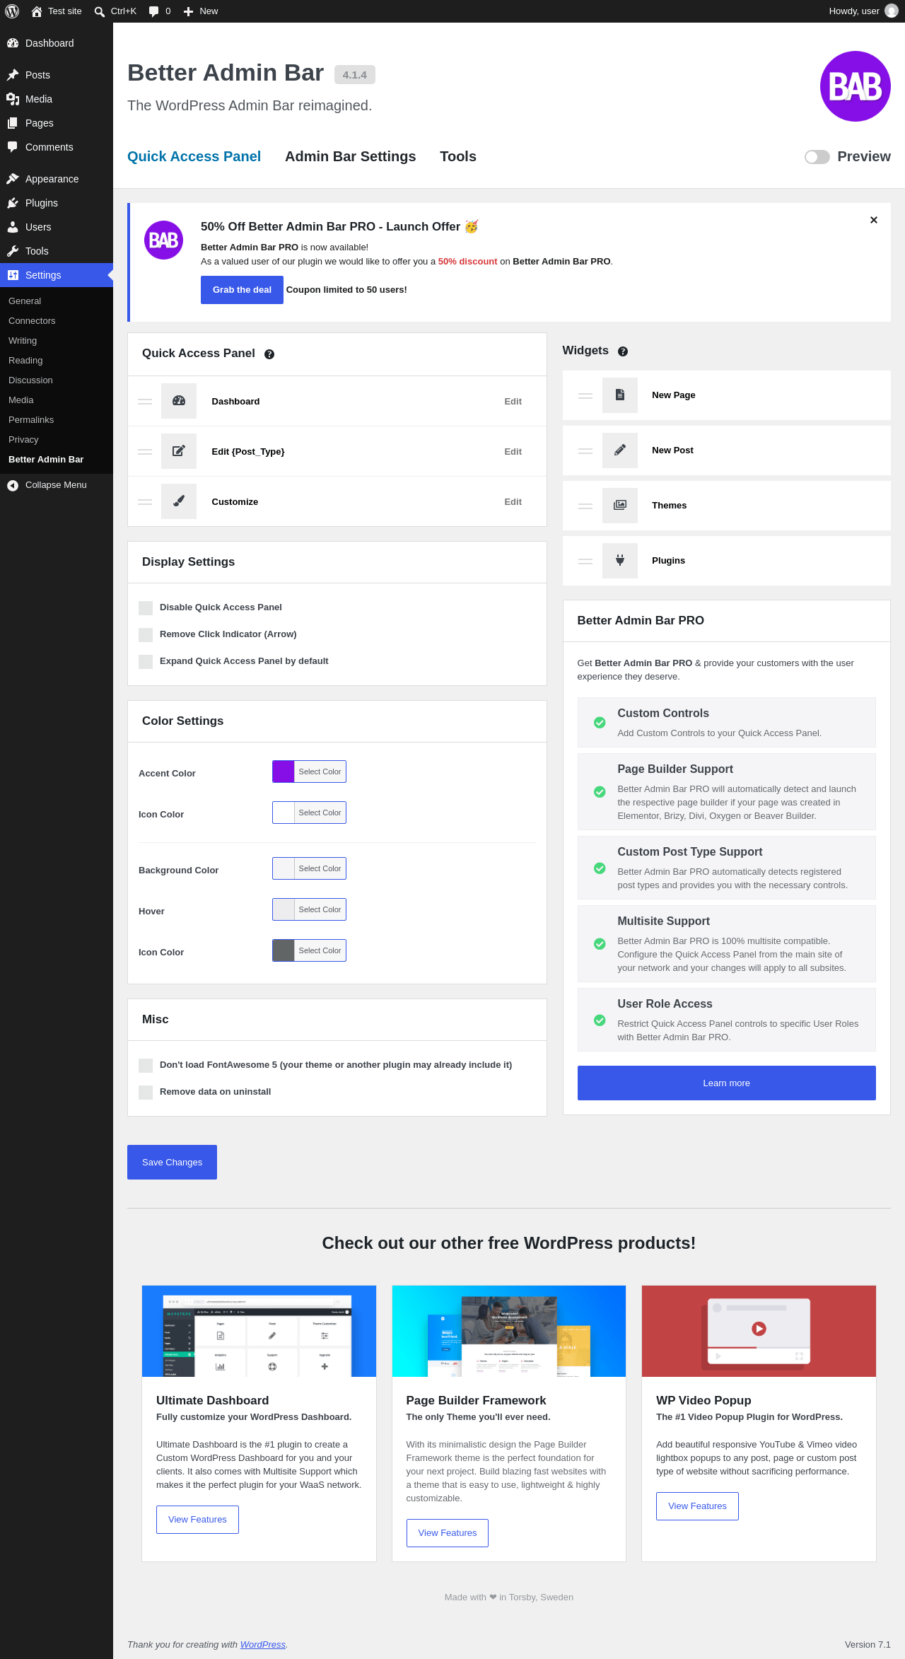Screen dimensions: 905x1659
Task: Open Appearance via its brush icon in sidebar
Action: [13, 179]
